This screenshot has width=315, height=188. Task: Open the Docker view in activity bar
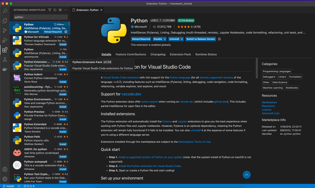click(x=5, y=69)
